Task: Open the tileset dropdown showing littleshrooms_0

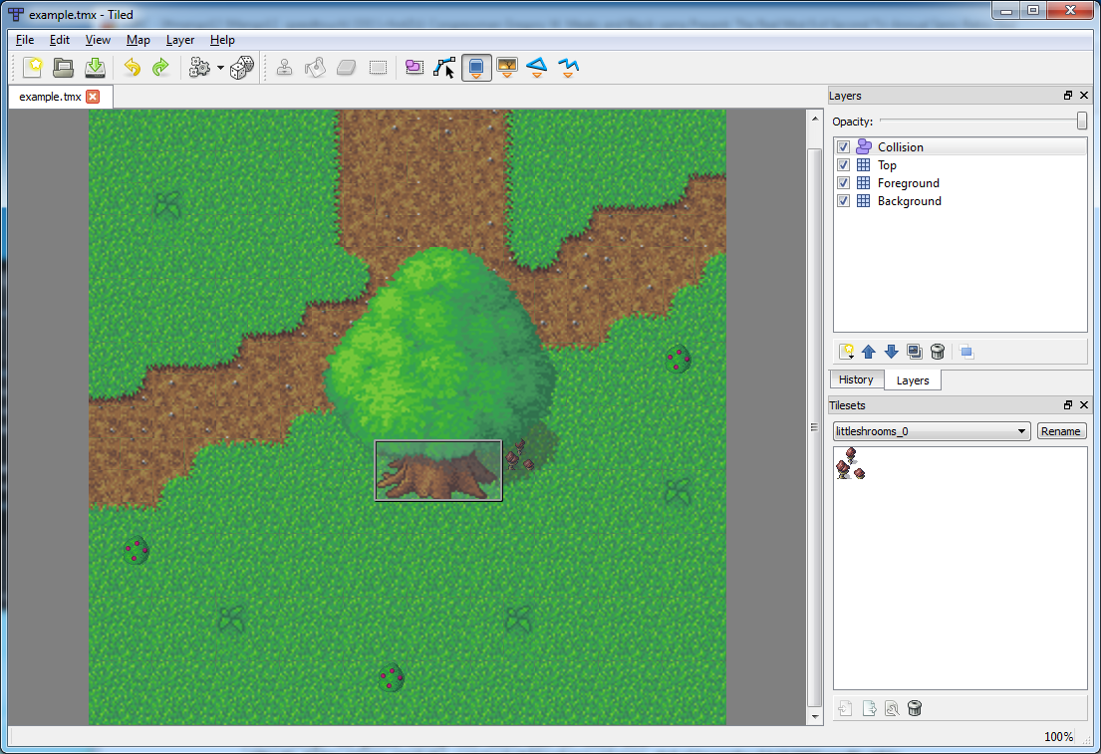Action: [930, 430]
